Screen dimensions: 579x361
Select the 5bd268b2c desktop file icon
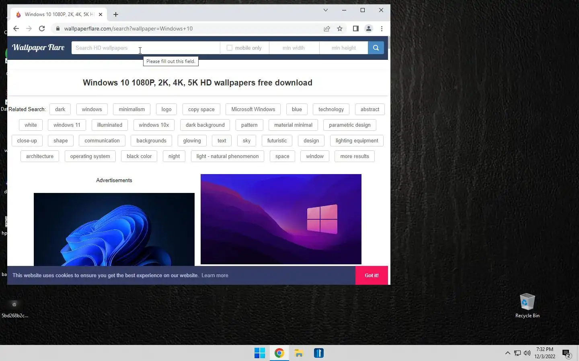tap(14, 309)
